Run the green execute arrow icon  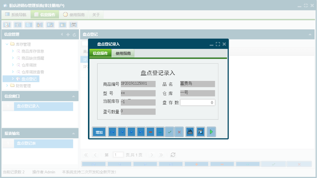(211, 132)
